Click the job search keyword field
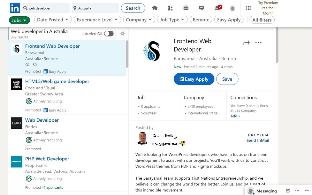Viewport: 312px width, 195px height. click(x=46, y=8)
